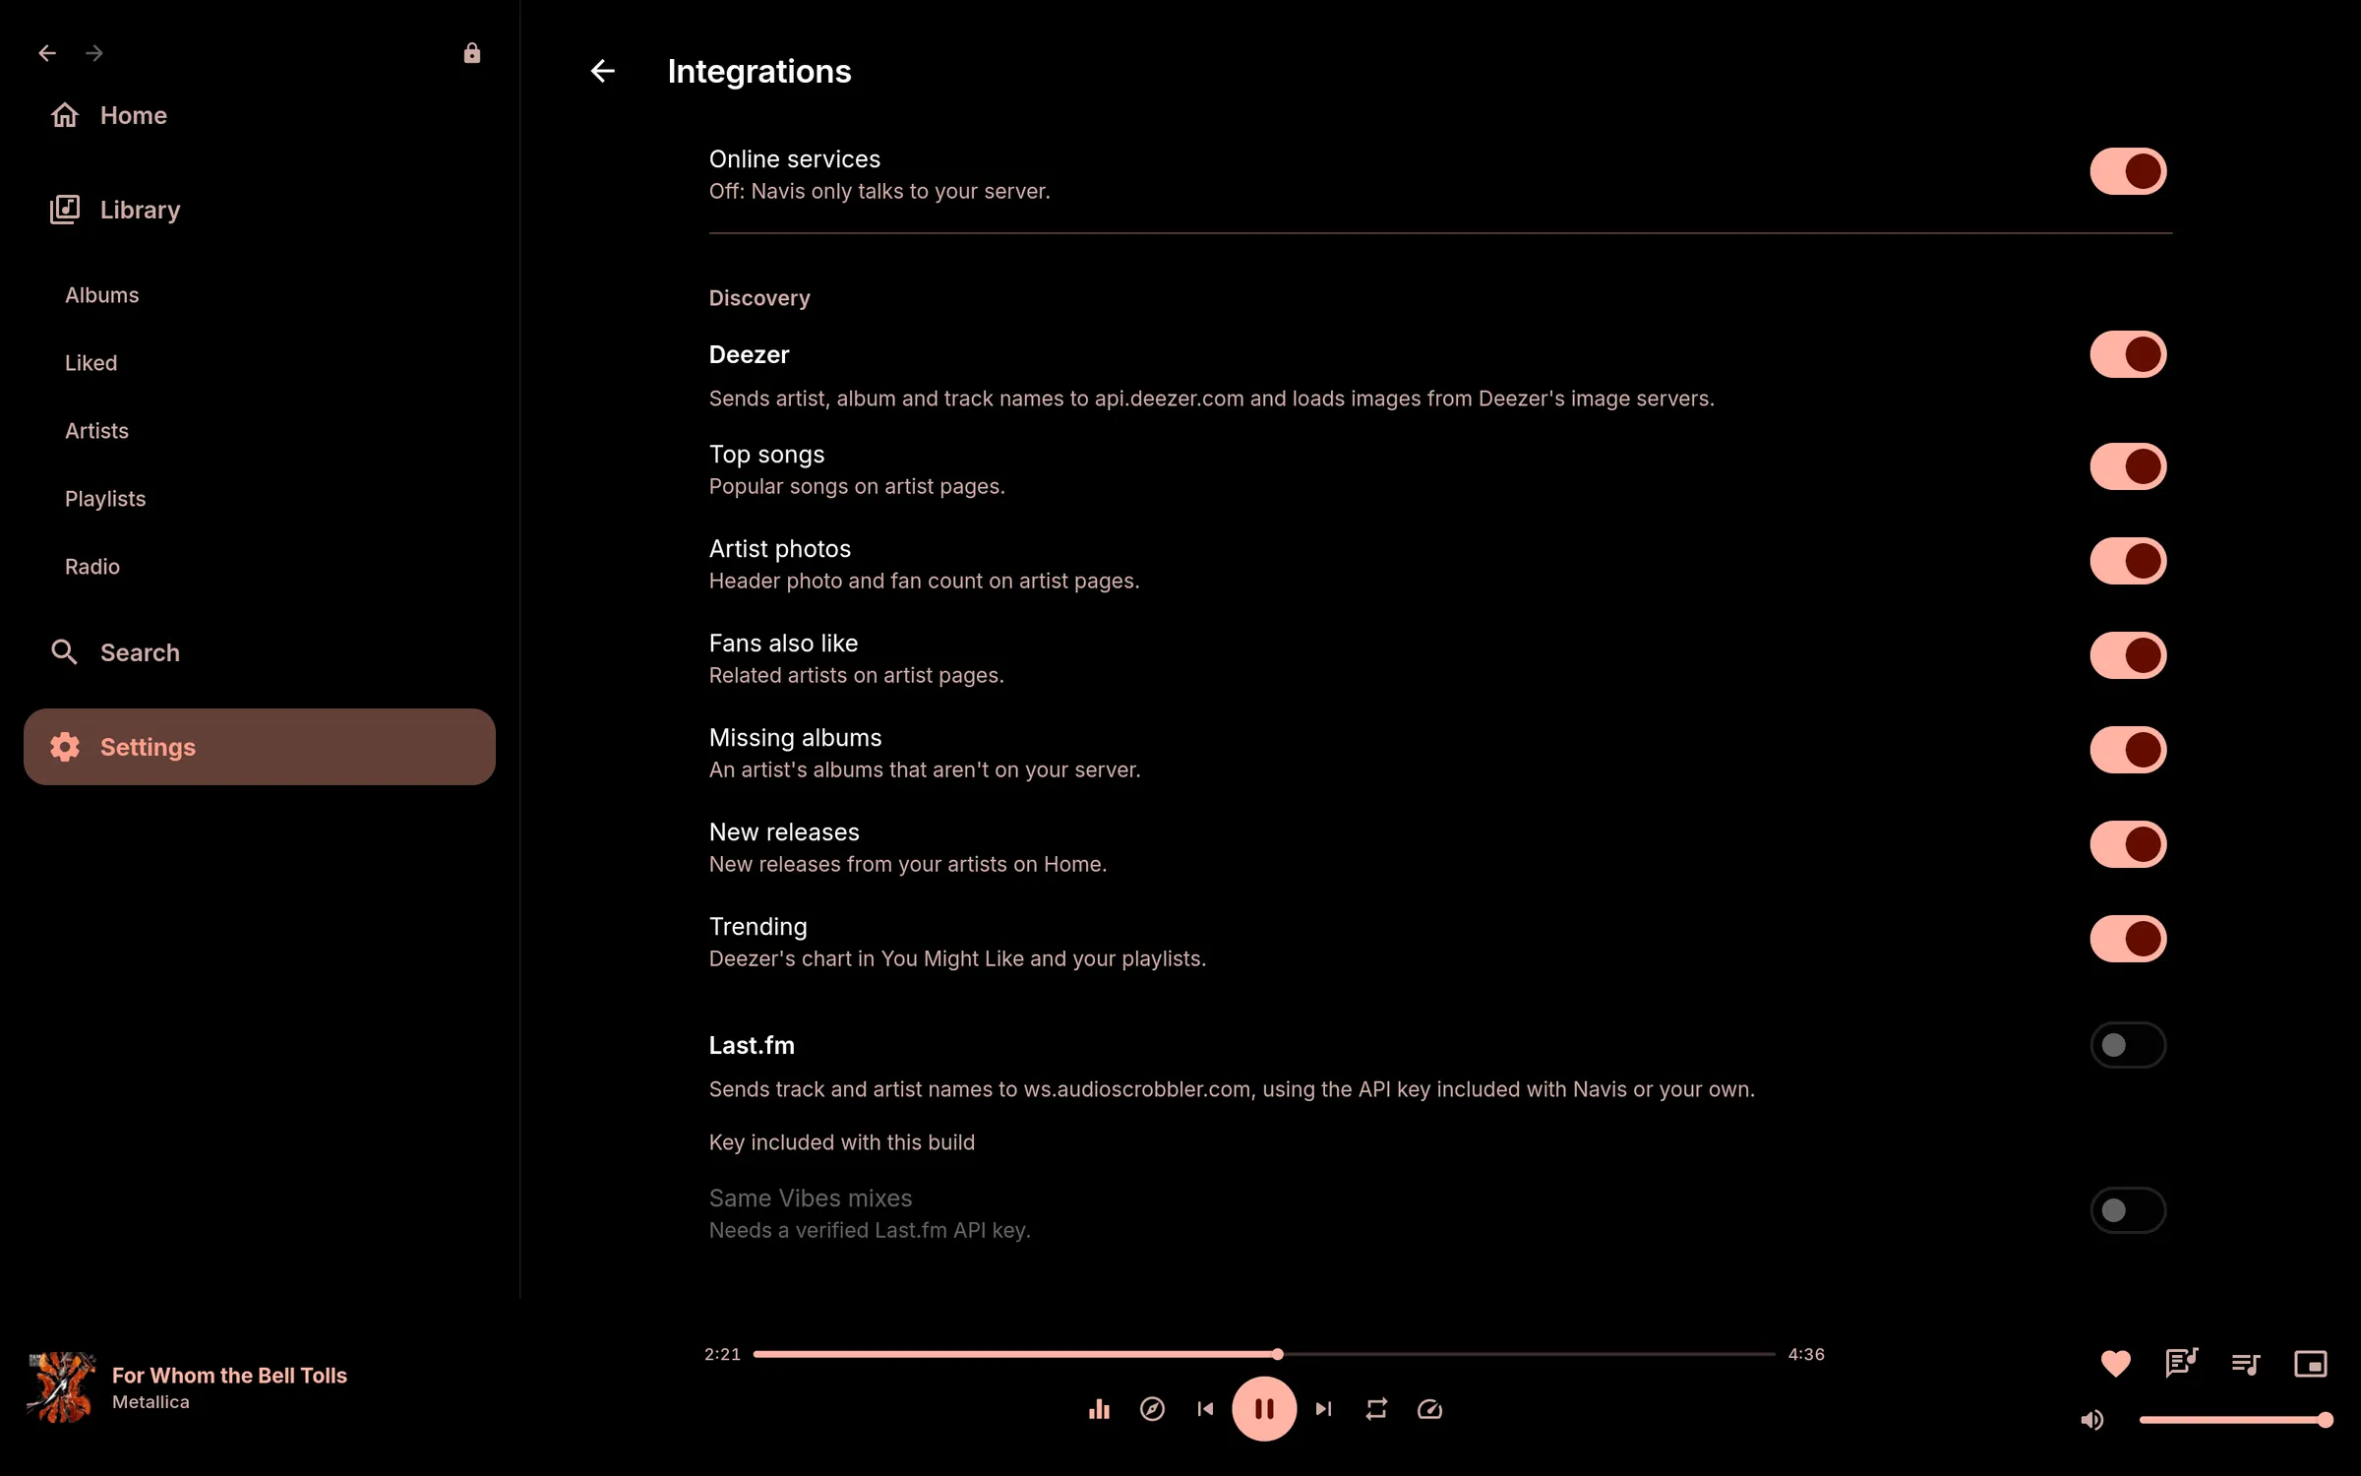
Task: Open Library in the sidebar
Action: (x=260, y=210)
